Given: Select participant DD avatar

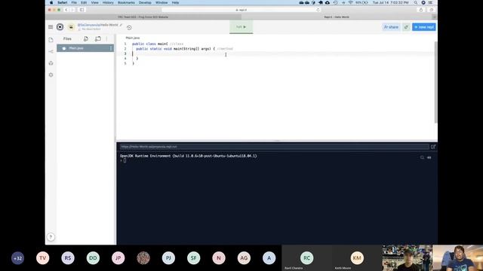Looking at the screenshot, I should (93, 258).
